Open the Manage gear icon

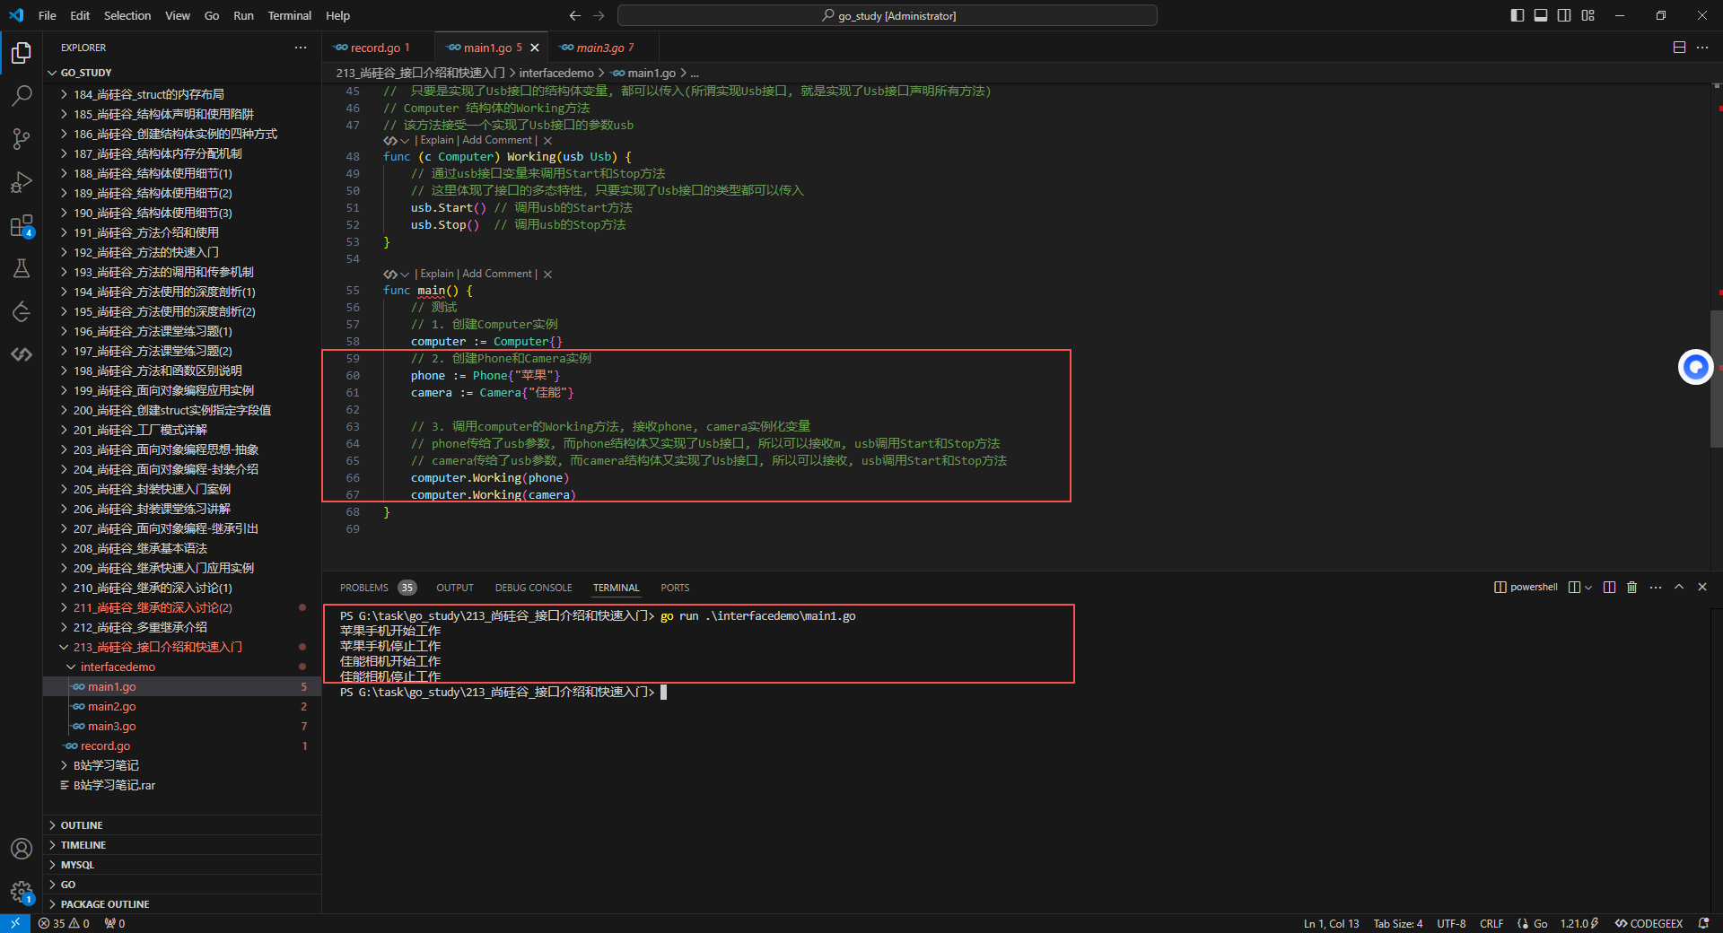coord(22,892)
